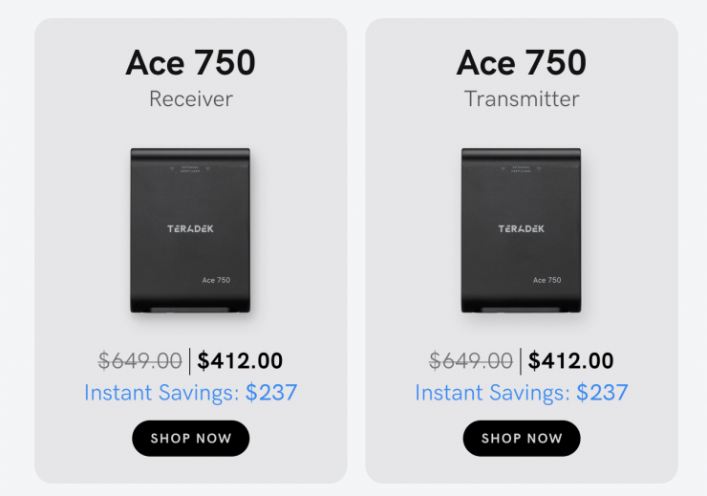Click the crossed-out $649.00 Receiver price
The image size is (707, 496).
click(139, 361)
